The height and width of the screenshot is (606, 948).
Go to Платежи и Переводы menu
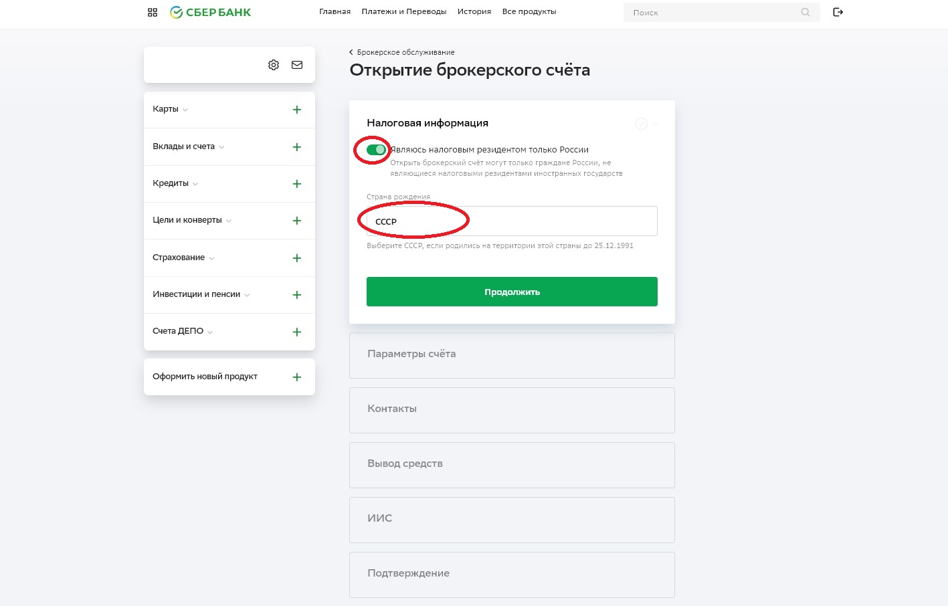(x=403, y=11)
